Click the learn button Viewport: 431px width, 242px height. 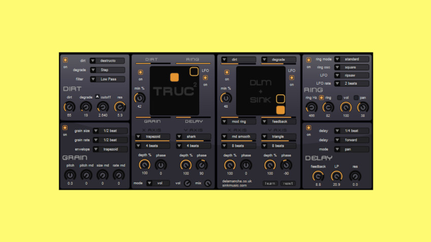270,183
